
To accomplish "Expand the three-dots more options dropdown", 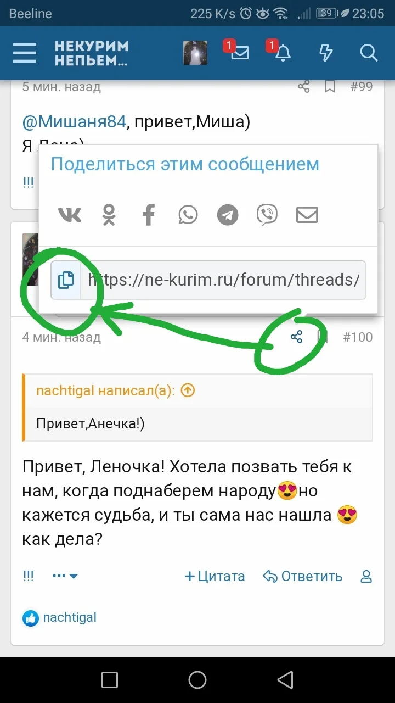I will click(x=65, y=576).
